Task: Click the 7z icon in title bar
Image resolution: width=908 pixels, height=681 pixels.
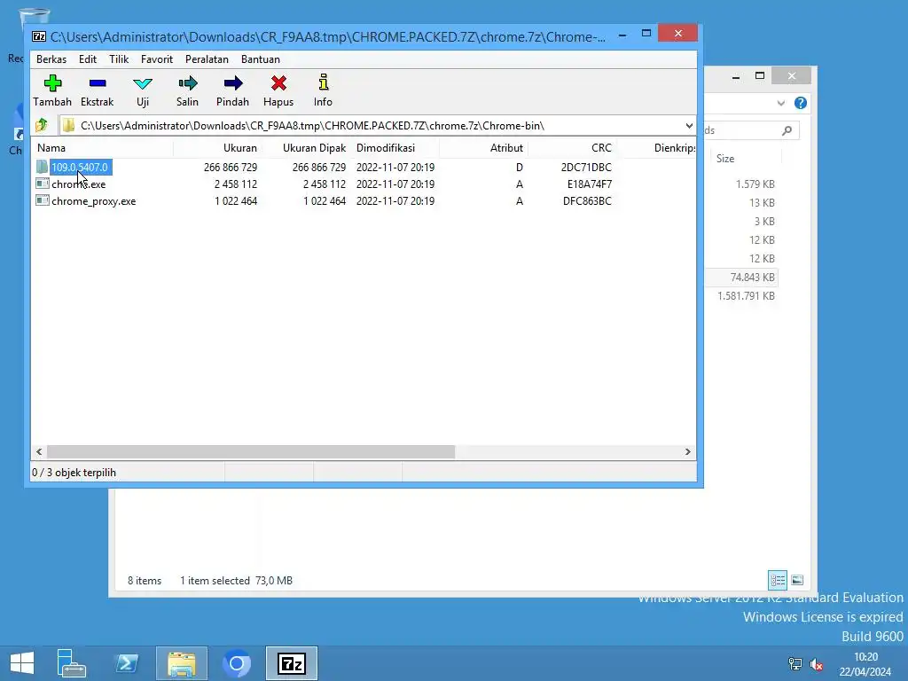Action: (39, 36)
